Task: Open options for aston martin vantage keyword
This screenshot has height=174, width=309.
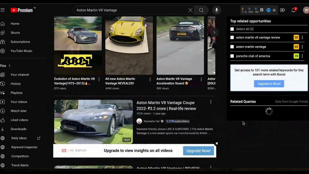Action: click(302, 47)
